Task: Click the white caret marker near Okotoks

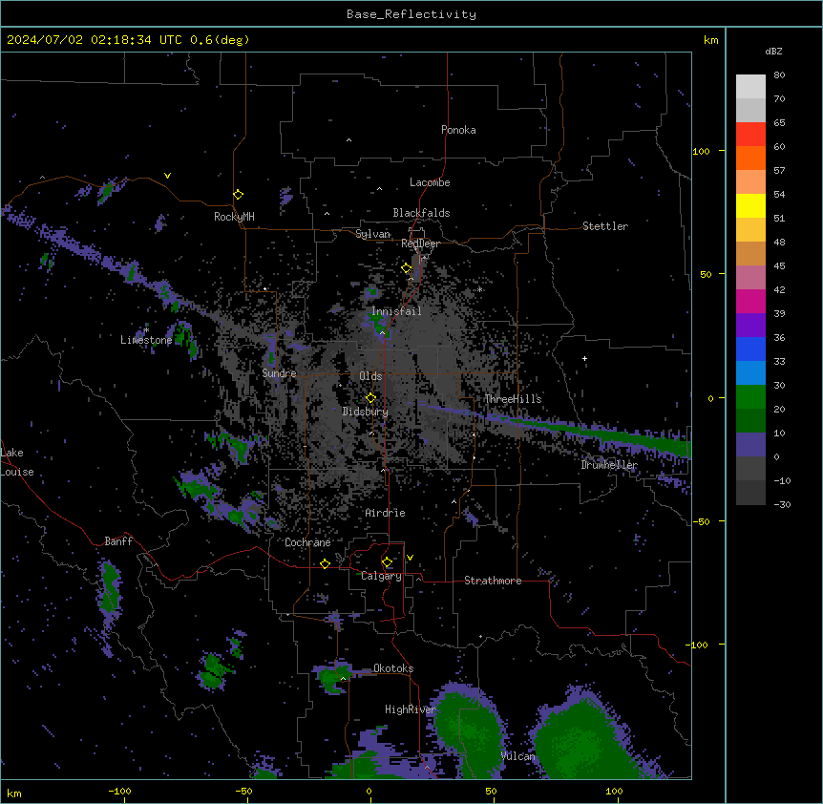Action: tap(344, 679)
